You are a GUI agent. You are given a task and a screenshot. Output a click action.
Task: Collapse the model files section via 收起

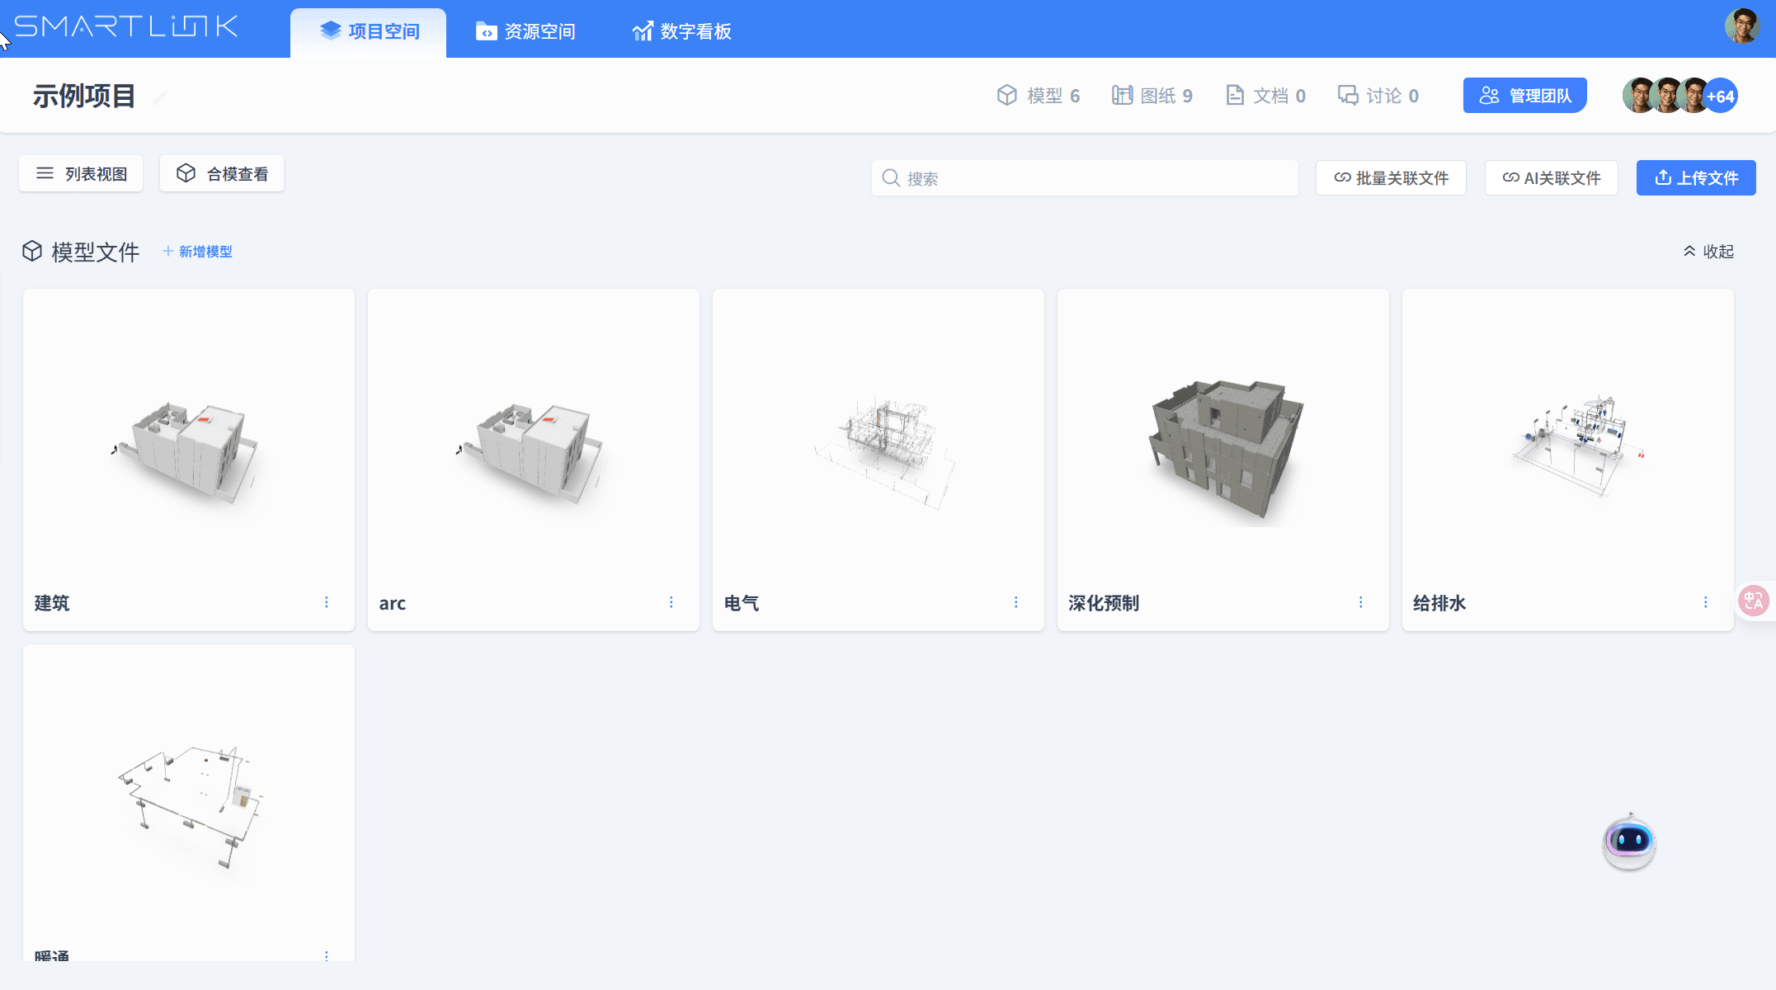(1707, 252)
